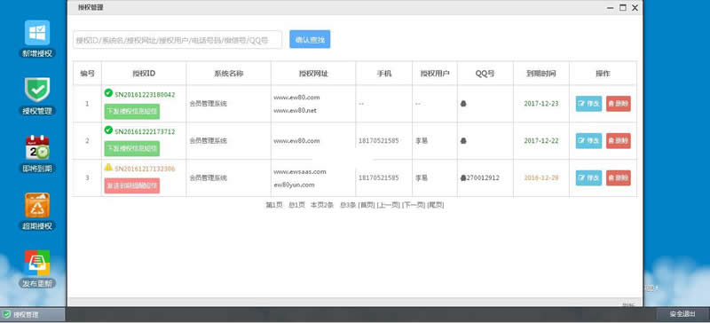Click the 授权用户 column header
Screen dimensions: 710x323
click(x=435, y=74)
